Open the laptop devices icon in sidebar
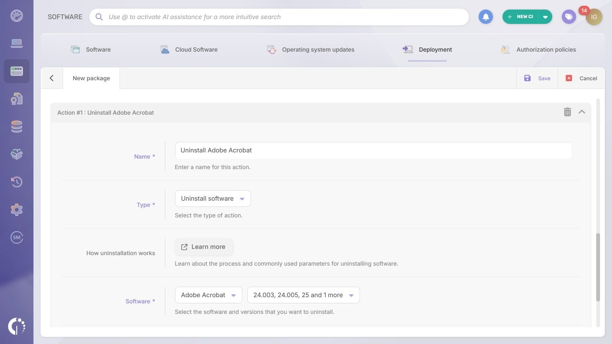612x344 pixels. tap(17, 43)
